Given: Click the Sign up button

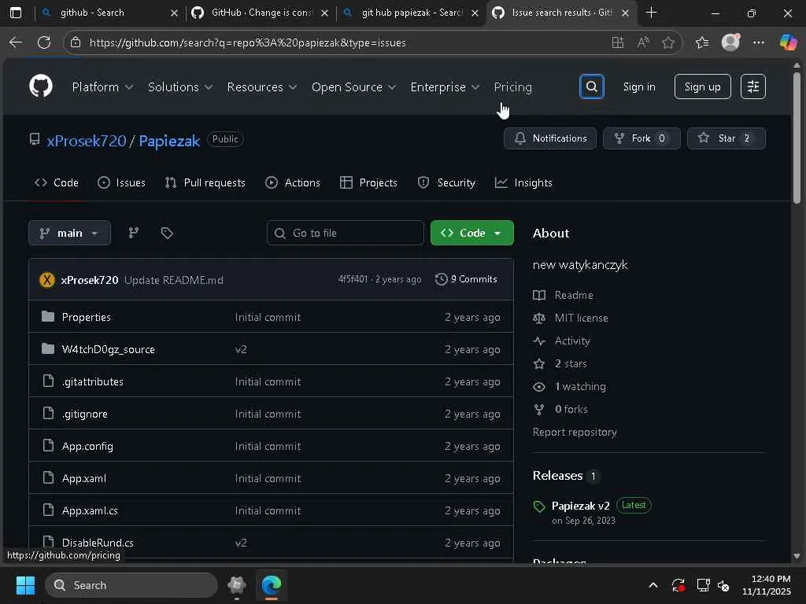Looking at the screenshot, I should point(702,87).
